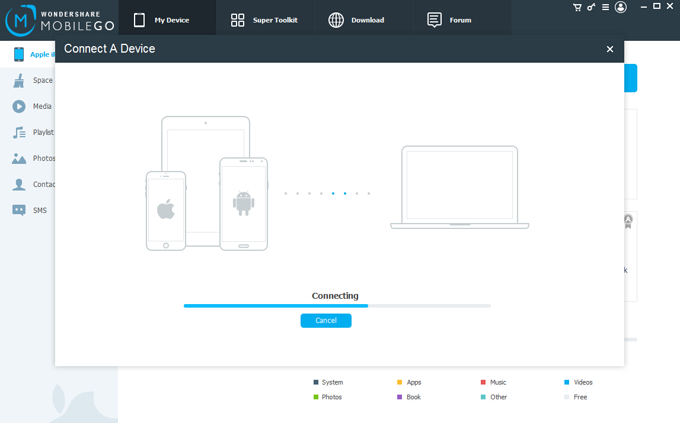Open the registration key icon
Viewport: 680px width, 423px height.
pos(591,7)
